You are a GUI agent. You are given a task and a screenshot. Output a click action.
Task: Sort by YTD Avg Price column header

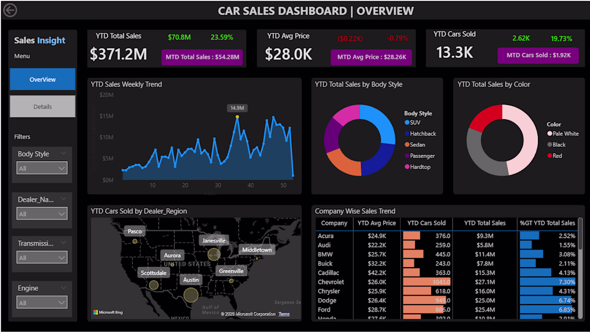point(377,223)
